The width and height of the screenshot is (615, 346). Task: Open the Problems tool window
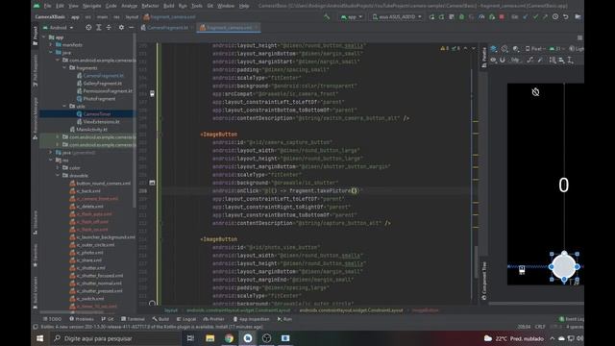tap(82, 319)
